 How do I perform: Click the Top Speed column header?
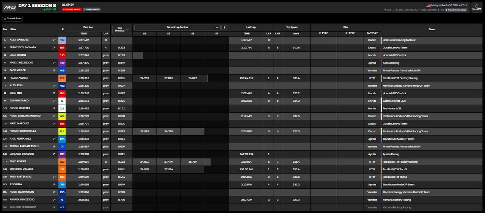(292, 27)
